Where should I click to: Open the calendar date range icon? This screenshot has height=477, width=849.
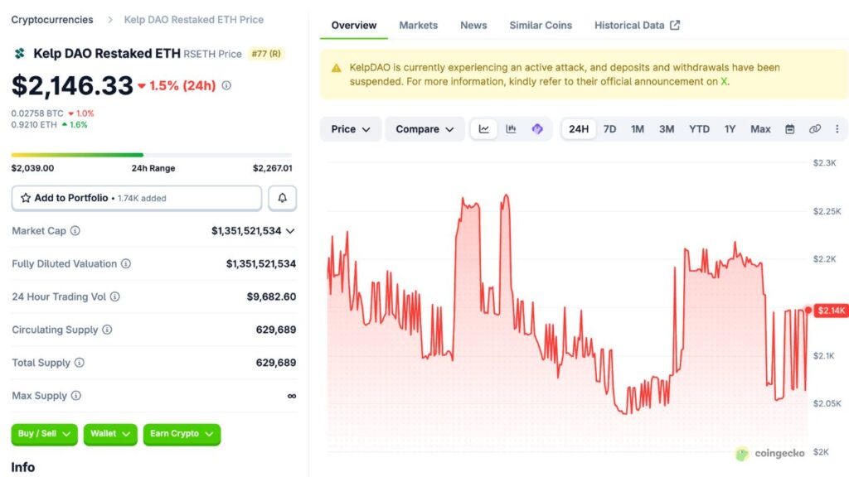coord(792,128)
